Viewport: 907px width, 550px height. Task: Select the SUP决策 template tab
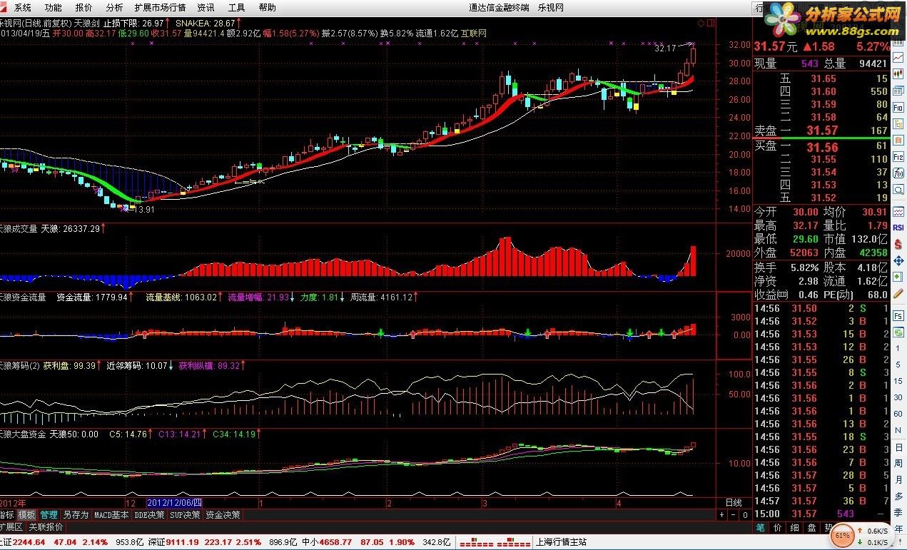pos(185,514)
